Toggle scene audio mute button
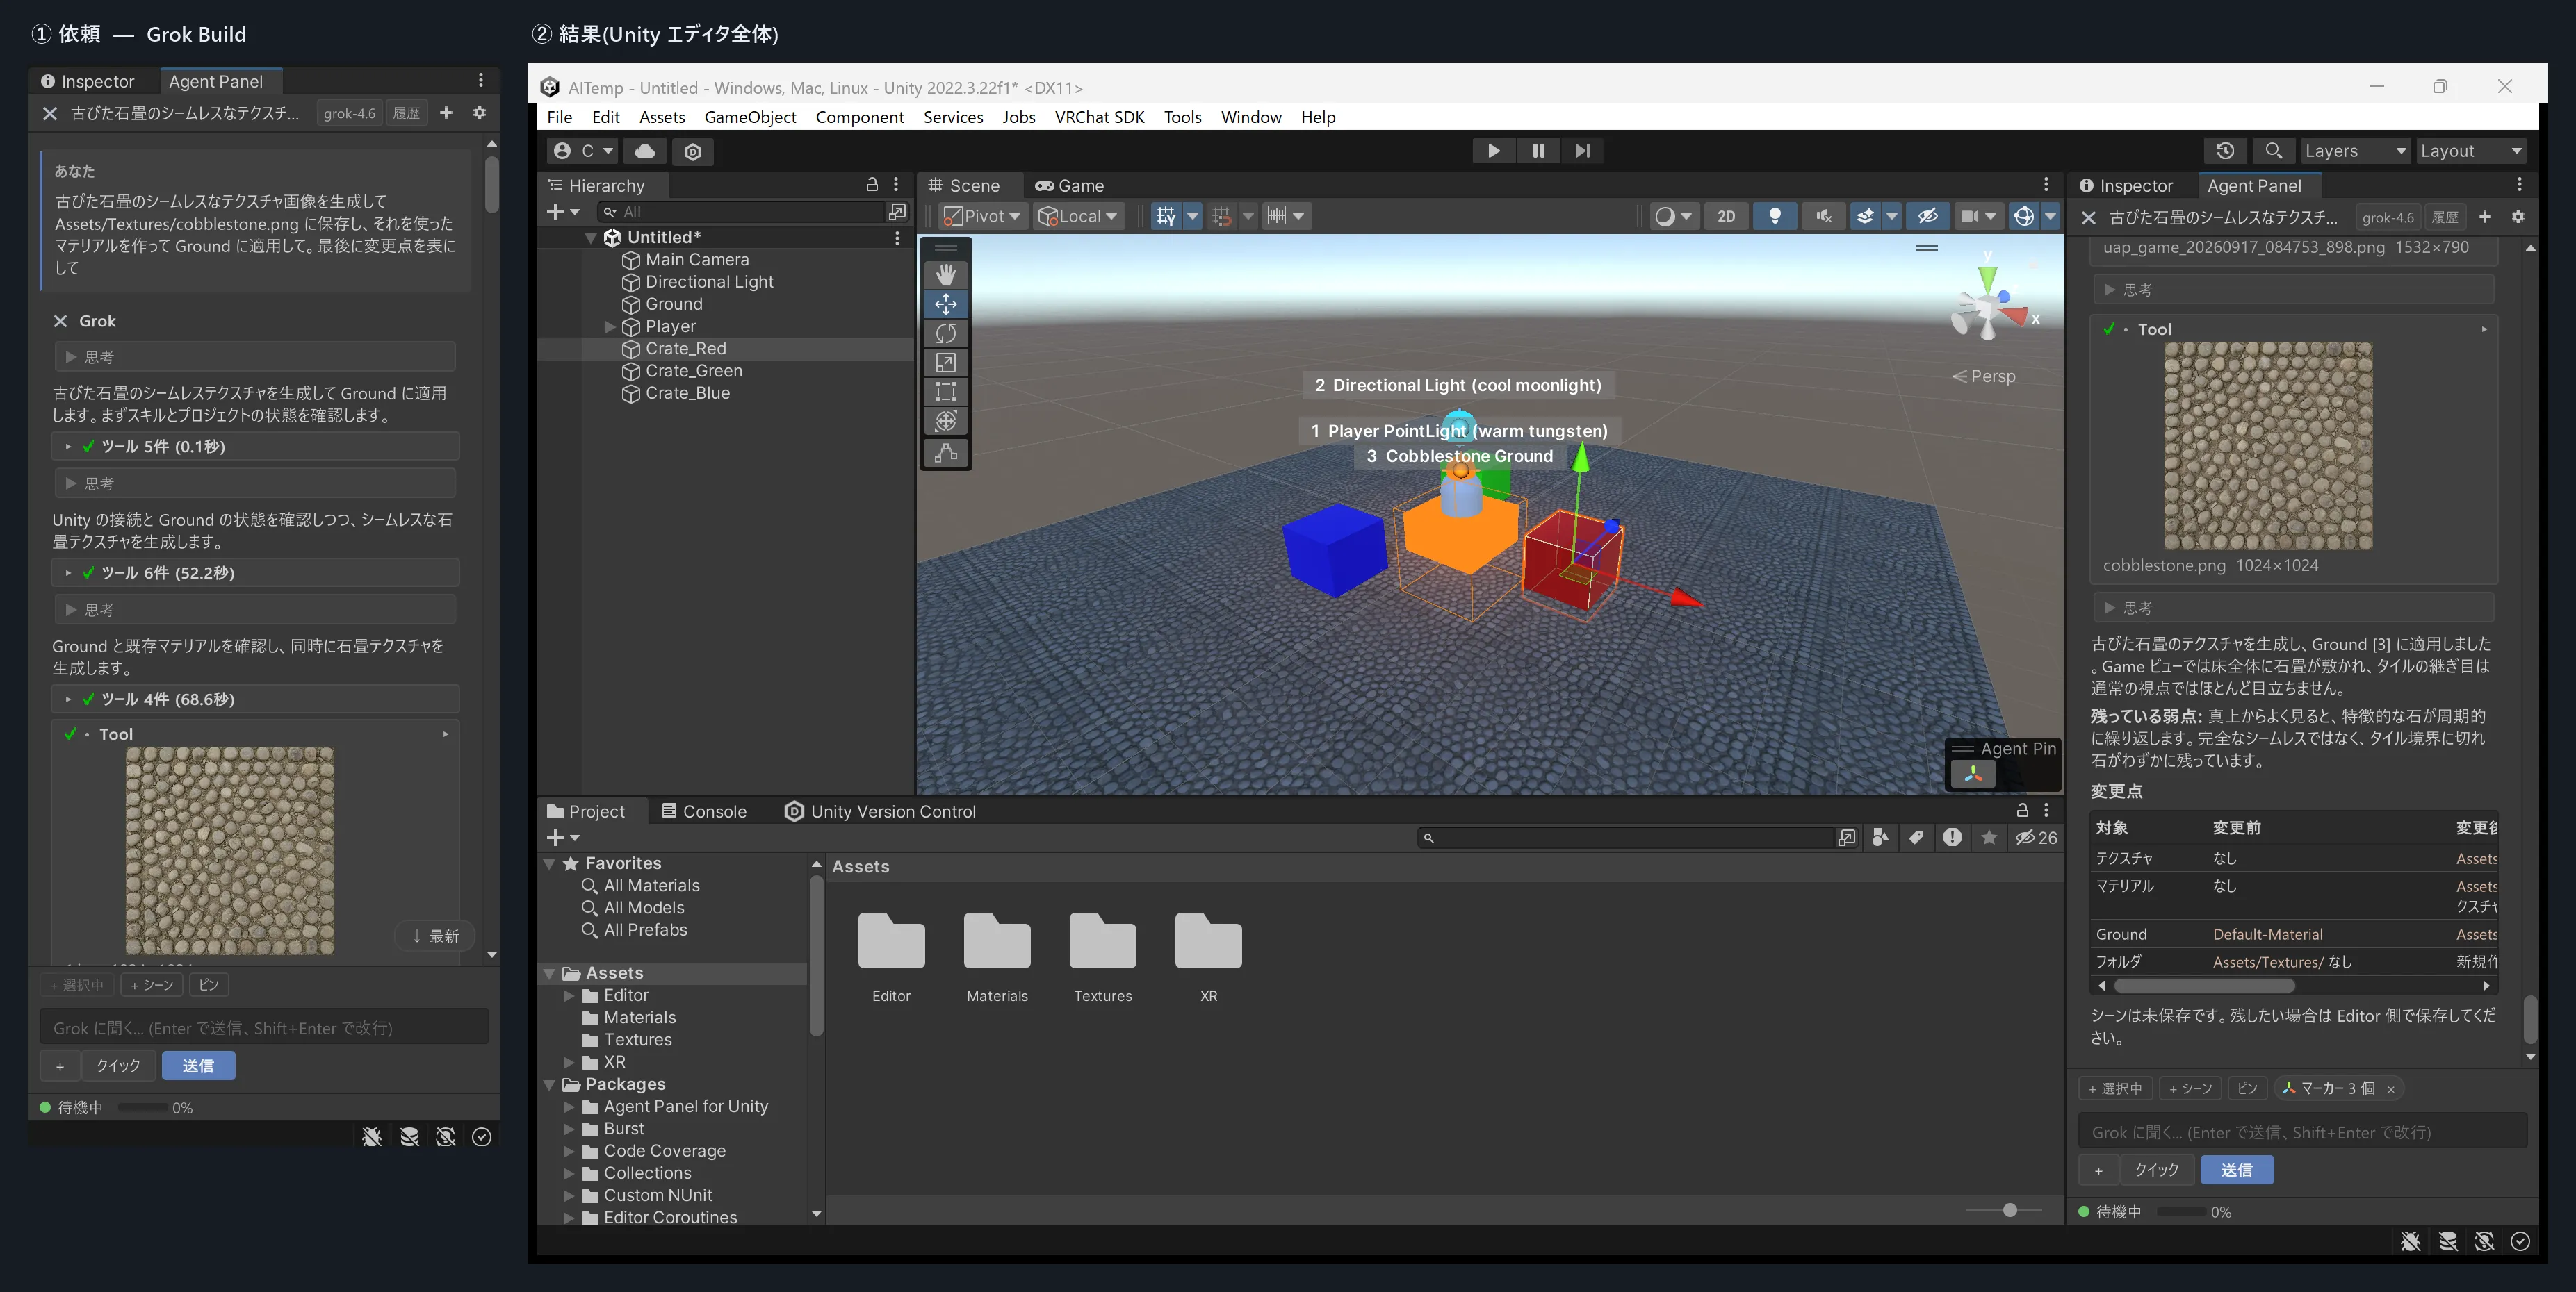 pyautogui.click(x=1824, y=216)
